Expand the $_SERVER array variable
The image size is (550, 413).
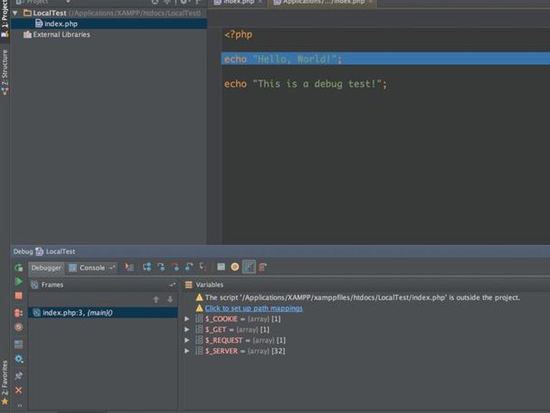click(187, 350)
